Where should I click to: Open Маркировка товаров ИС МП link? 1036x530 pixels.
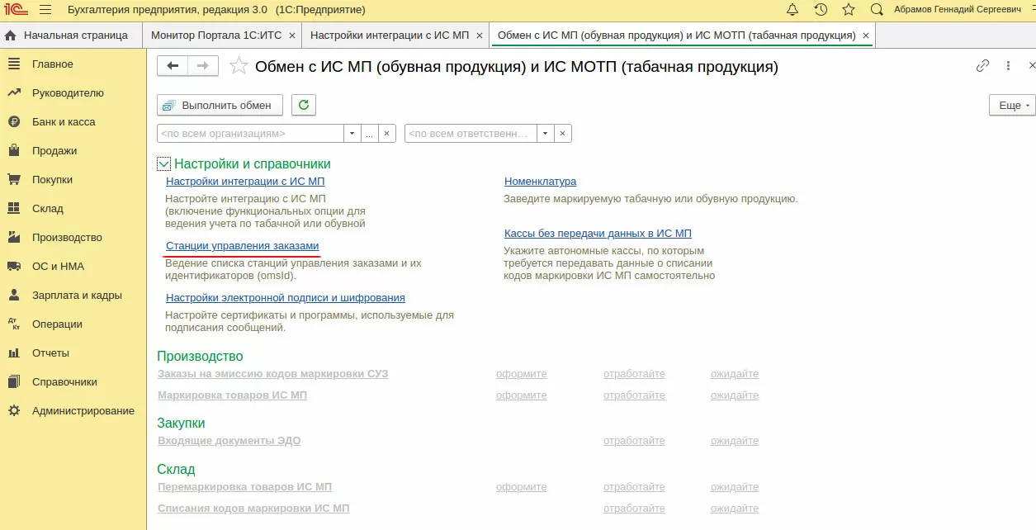click(x=232, y=395)
